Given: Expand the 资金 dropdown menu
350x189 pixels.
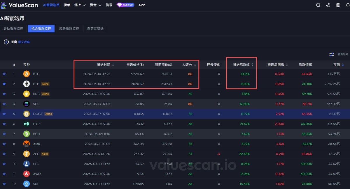Looking at the screenshot, I should (95, 5).
